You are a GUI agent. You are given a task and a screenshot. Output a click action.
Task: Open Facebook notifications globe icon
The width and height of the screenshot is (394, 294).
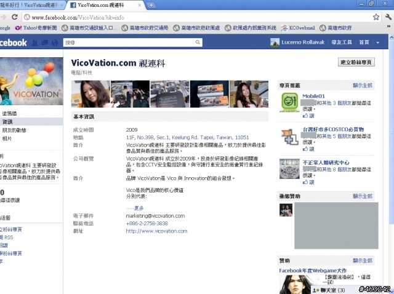coord(55,42)
